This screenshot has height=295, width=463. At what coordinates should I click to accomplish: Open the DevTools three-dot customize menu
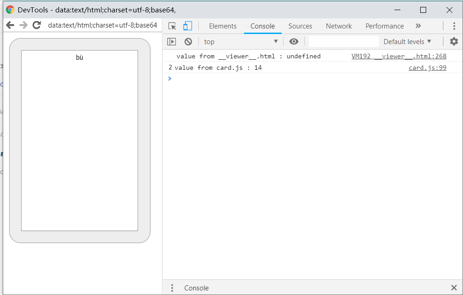tap(454, 26)
